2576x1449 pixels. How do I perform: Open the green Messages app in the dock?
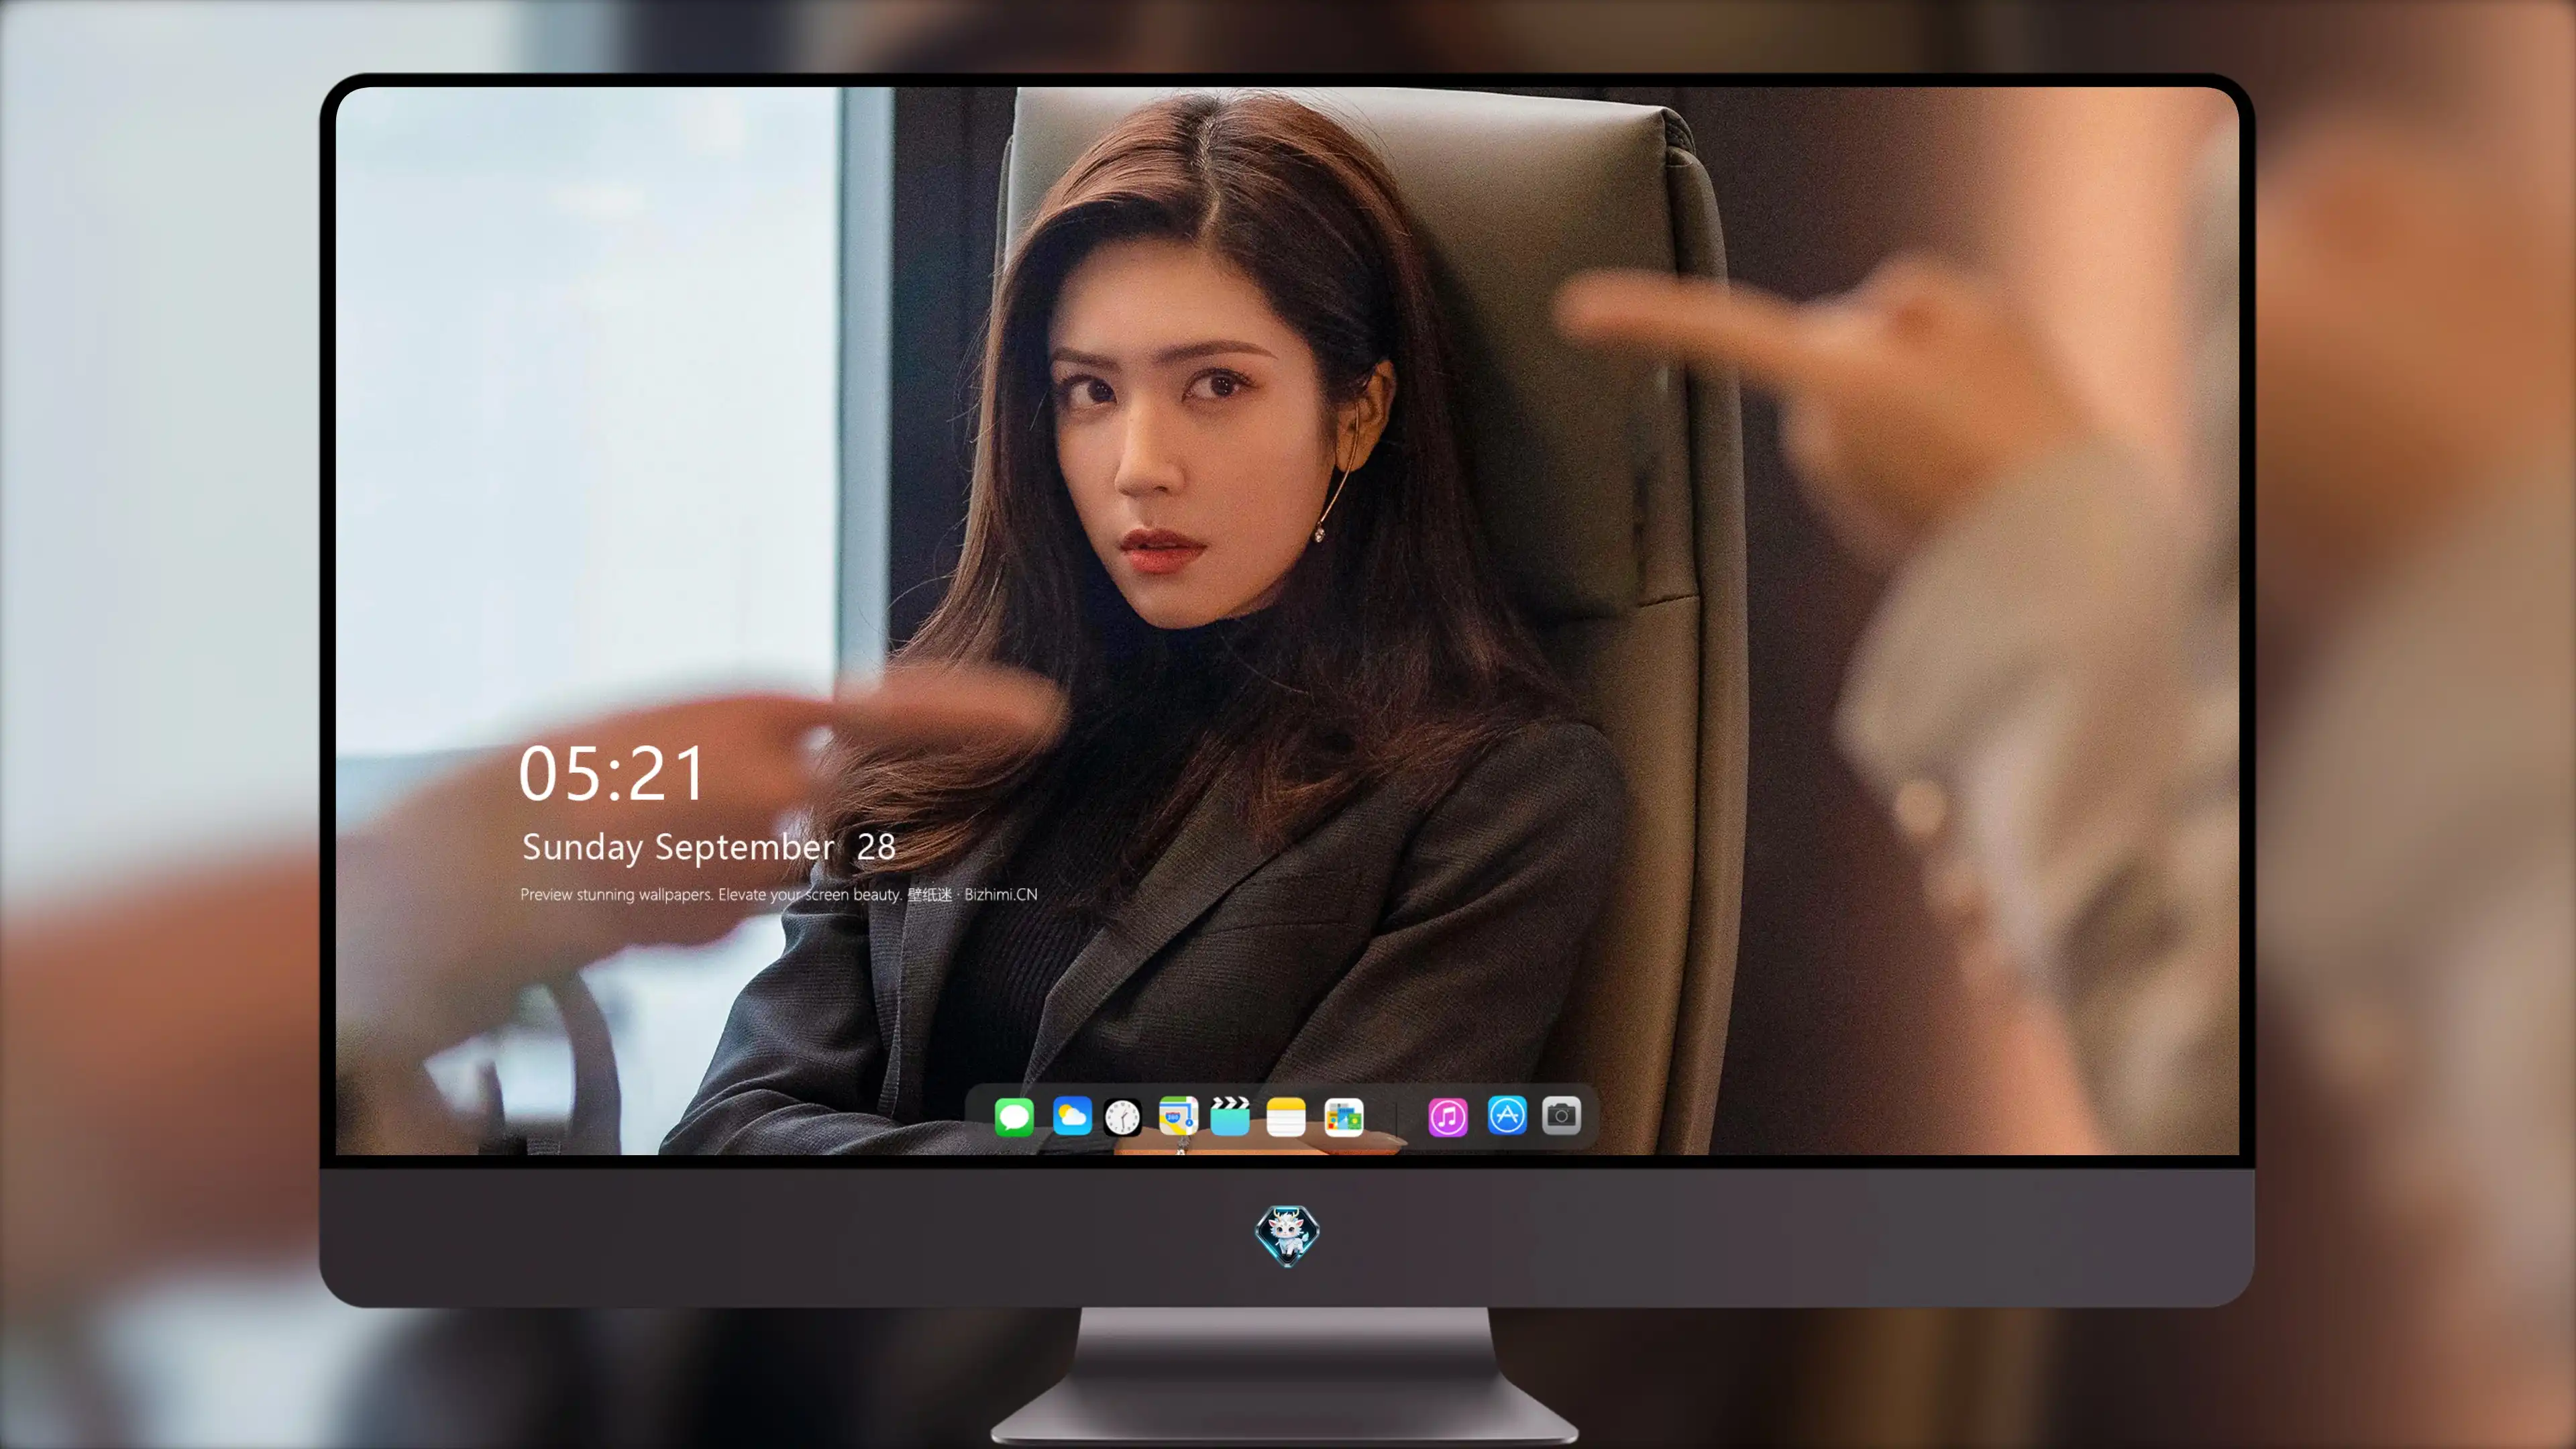(x=1014, y=1116)
